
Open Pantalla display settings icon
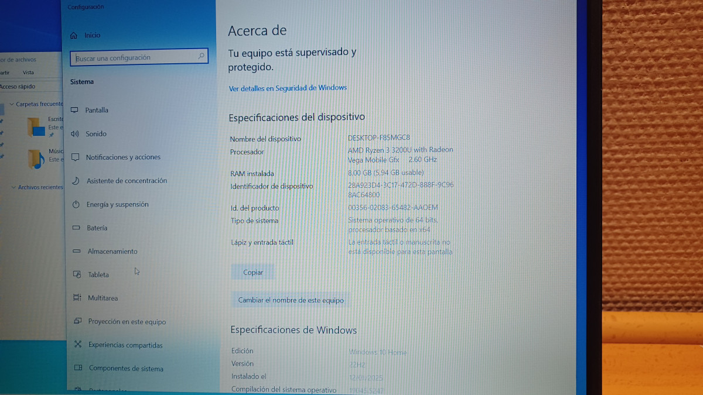(74, 110)
